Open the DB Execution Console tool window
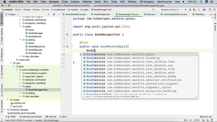Screen dimensions: 217x122 tap(31, 117)
